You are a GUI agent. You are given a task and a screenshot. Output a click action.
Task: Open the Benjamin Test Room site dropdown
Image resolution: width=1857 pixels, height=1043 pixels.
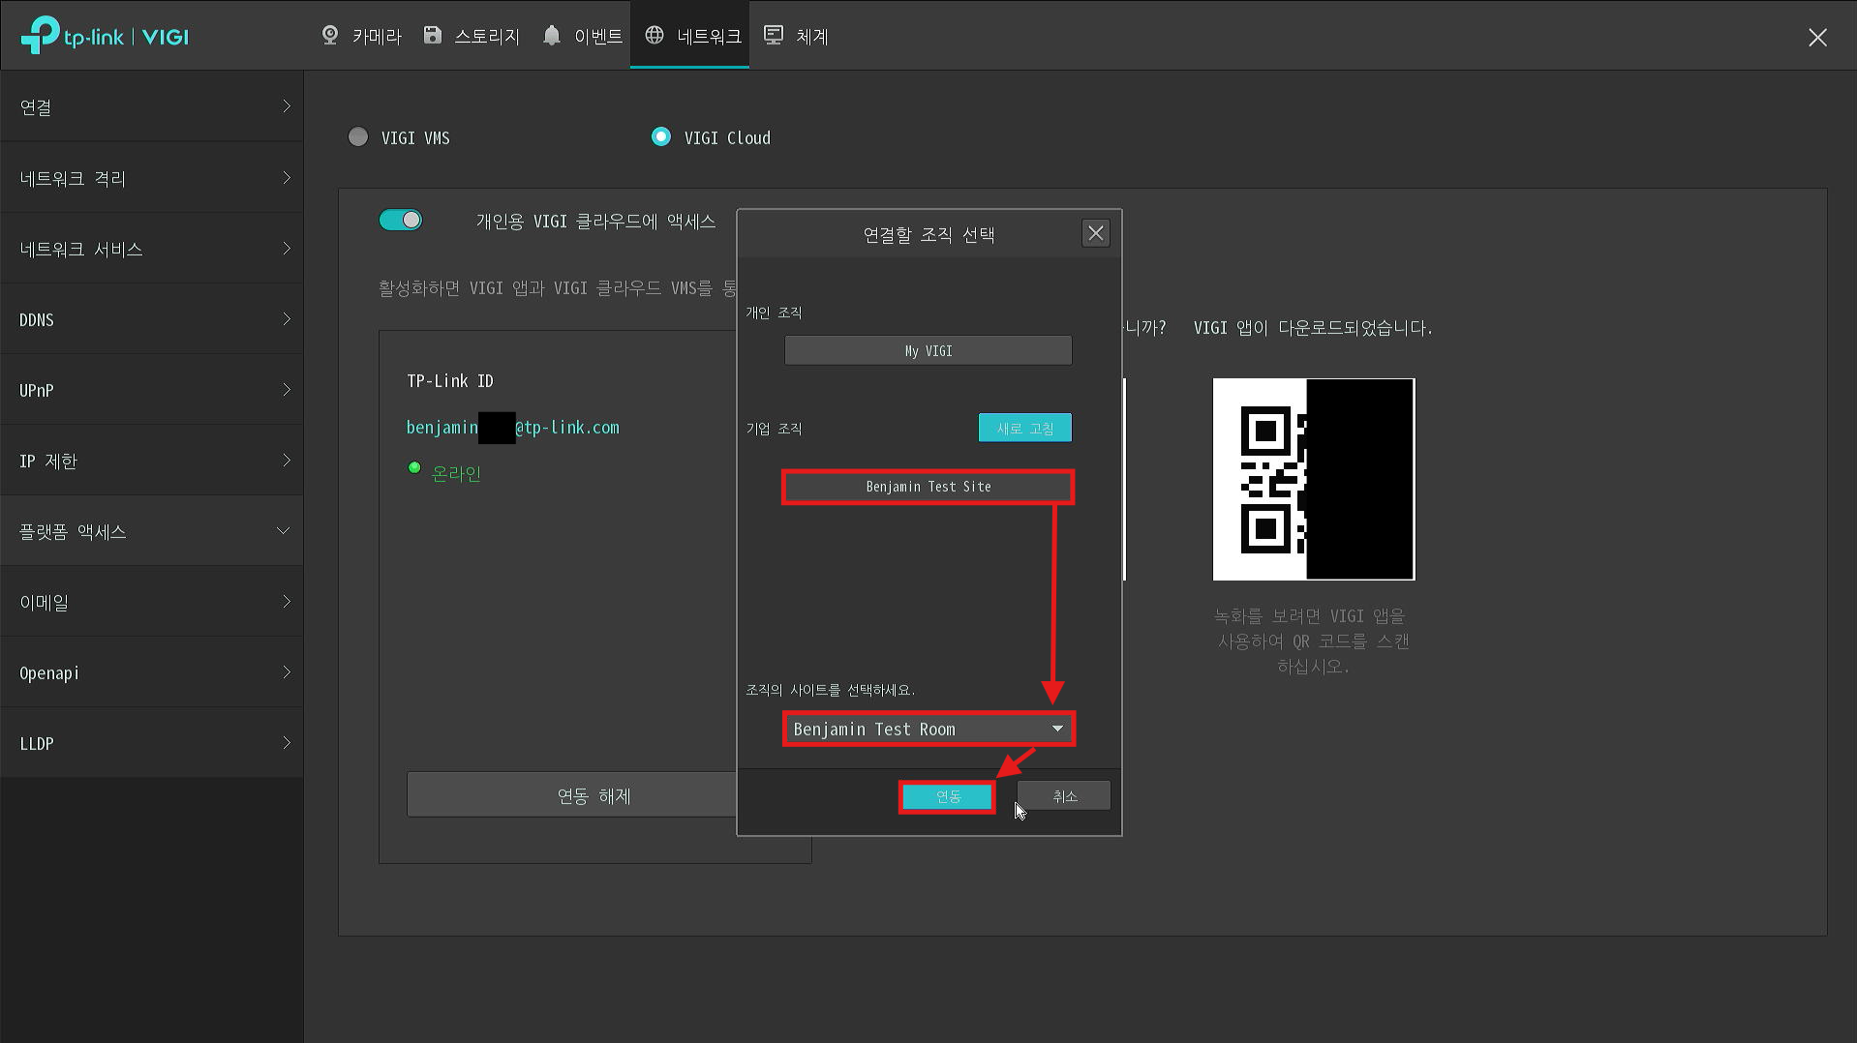(928, 730)
